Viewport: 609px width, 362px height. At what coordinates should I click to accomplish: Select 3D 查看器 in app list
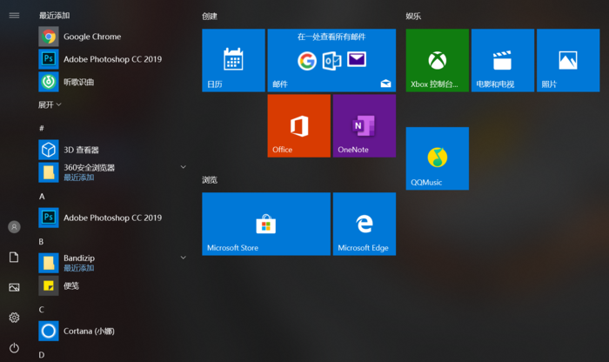pyautogui.click(x=112, y=150)
